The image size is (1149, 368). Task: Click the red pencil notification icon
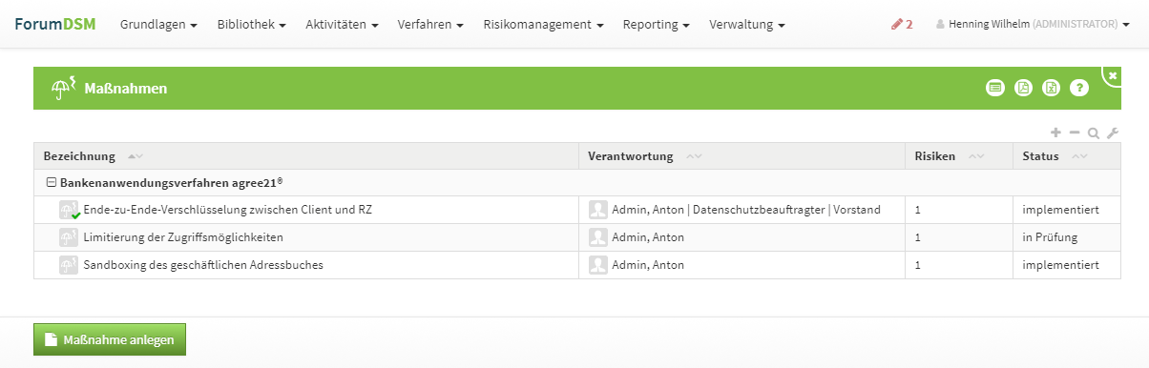click(902, 24)
